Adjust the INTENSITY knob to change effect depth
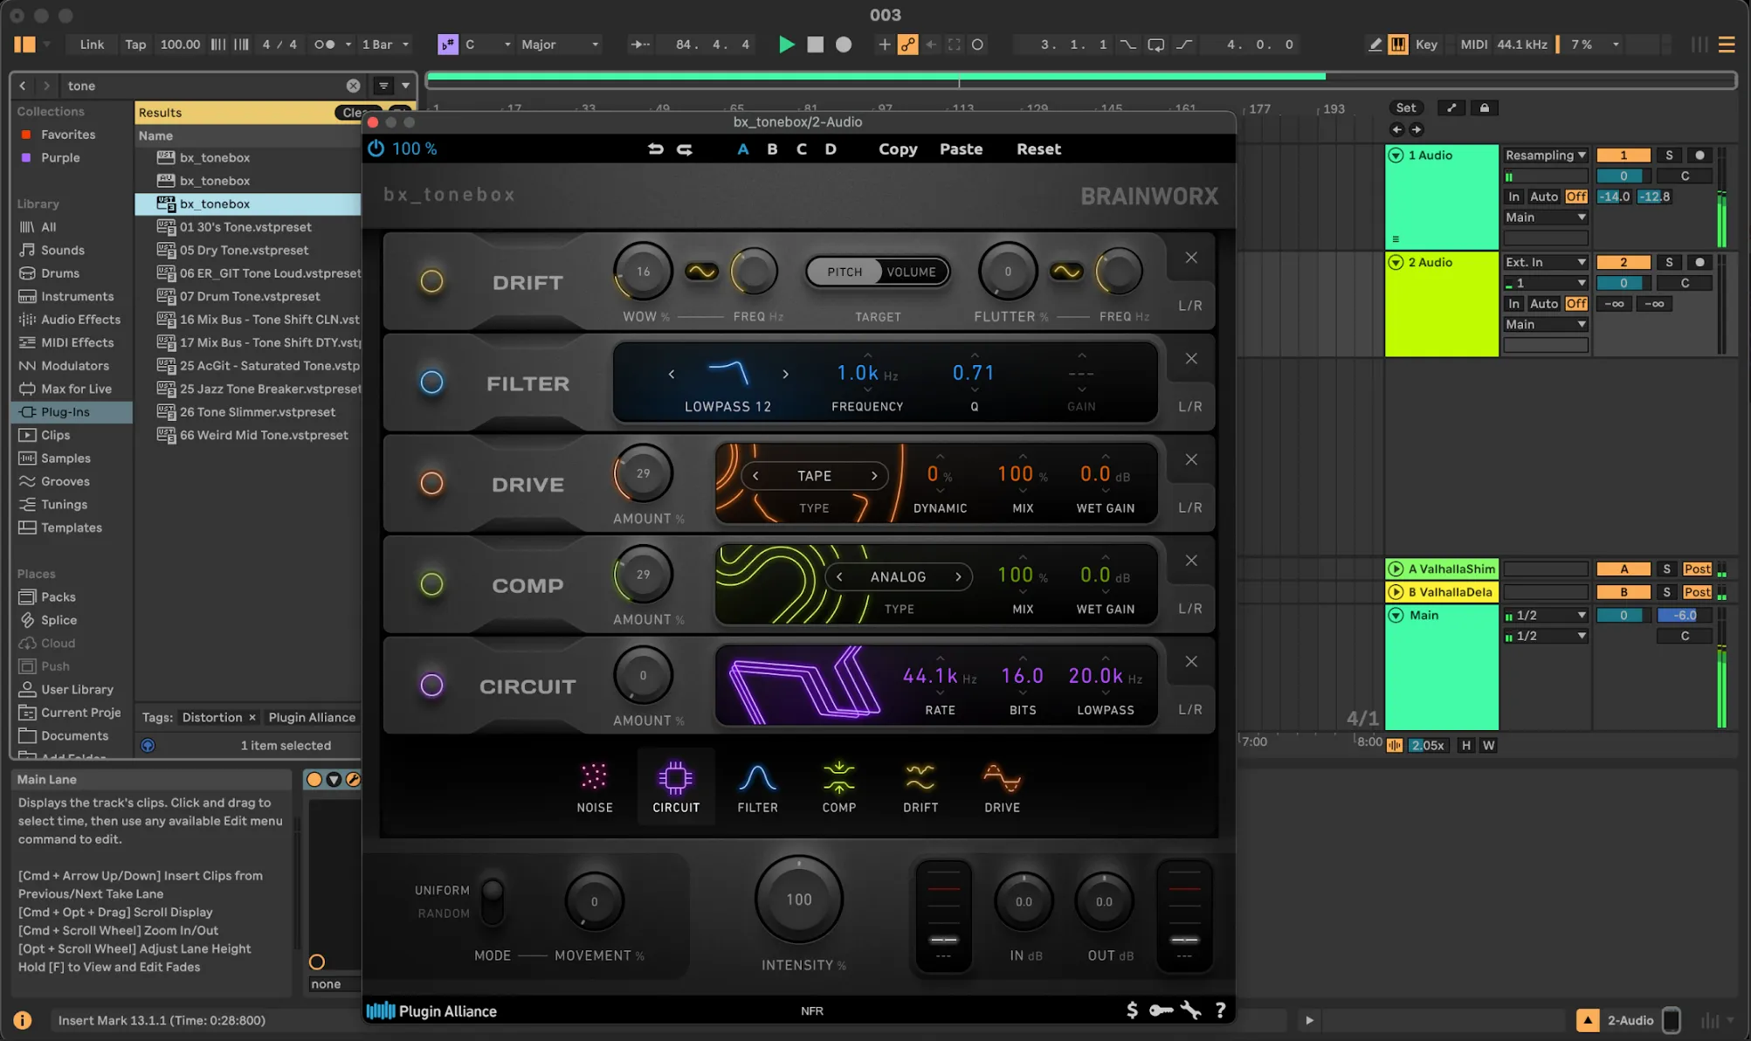This screenshot has width=1751, height=1041. (797, 899)
